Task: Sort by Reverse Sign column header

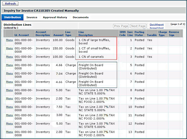Action: pos(174,34)
